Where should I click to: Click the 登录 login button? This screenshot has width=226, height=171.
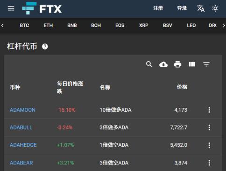182,8
